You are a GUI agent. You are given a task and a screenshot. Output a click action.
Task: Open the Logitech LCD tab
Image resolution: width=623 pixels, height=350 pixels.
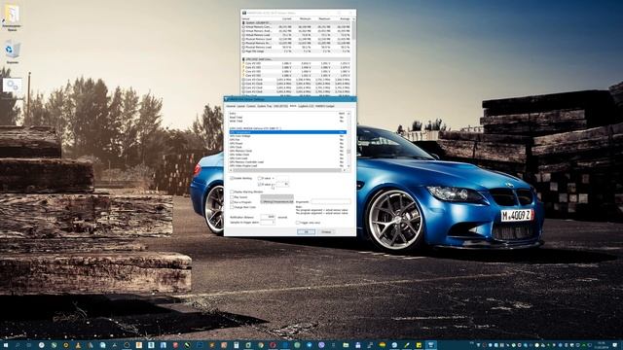point(306,106)
